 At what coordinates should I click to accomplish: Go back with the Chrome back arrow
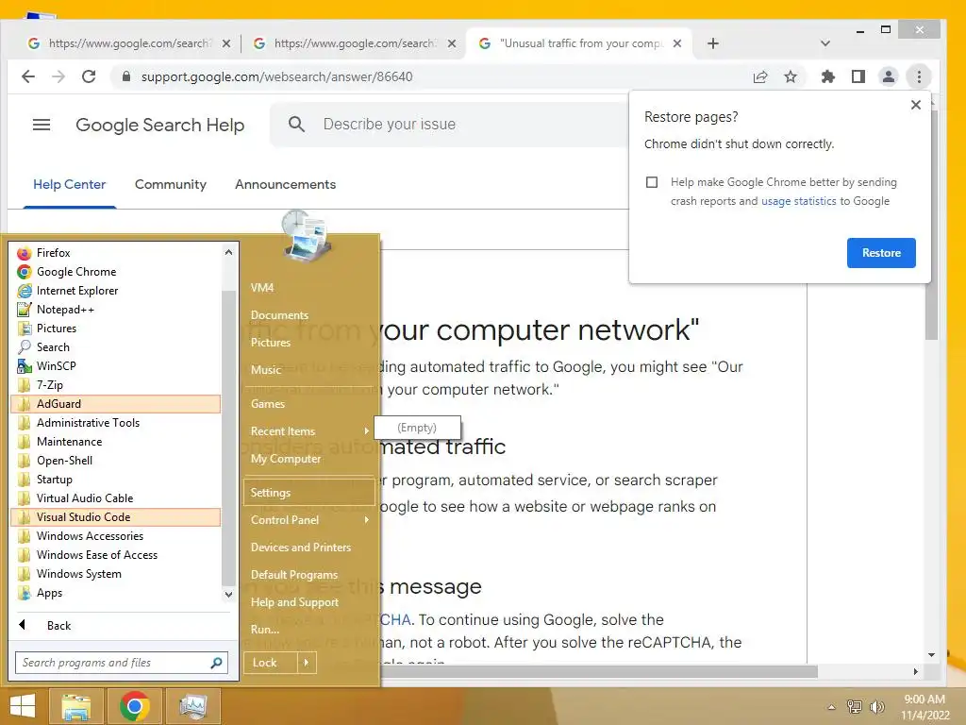tap(28, 76)
